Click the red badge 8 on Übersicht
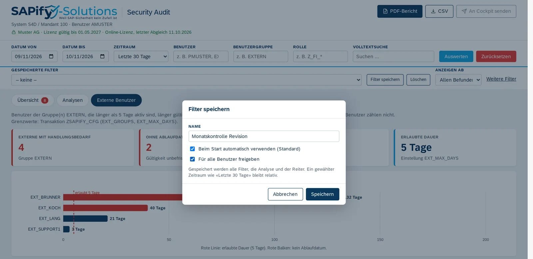 45,100
